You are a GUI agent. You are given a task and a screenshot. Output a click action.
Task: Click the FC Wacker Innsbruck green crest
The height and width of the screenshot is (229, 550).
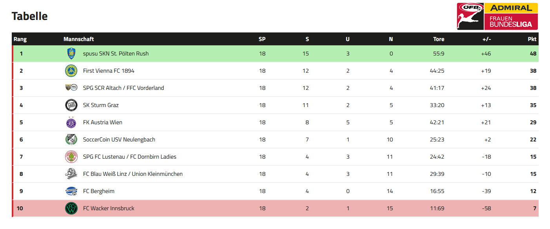pyautogui.click(x=71, y=208)
